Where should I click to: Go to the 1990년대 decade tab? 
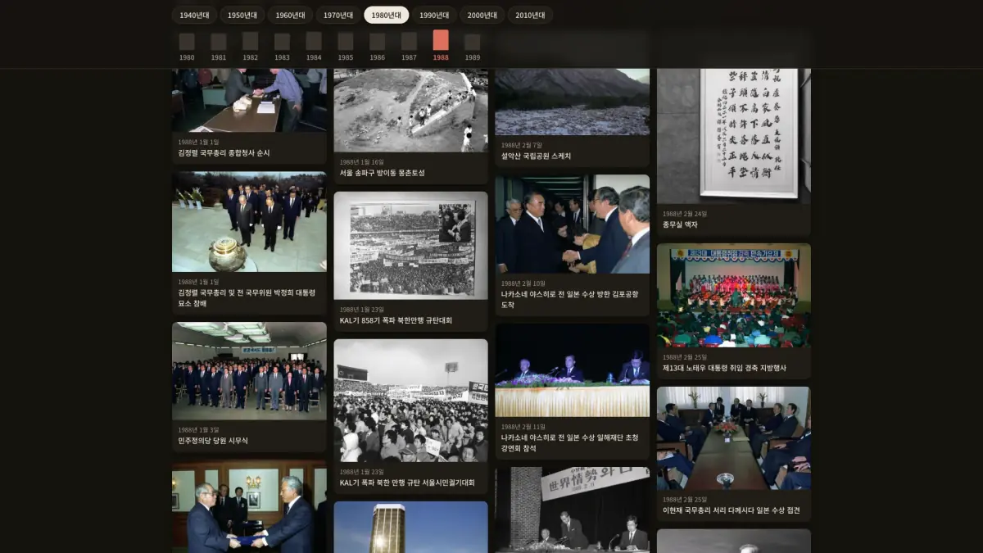pos(434,15)
